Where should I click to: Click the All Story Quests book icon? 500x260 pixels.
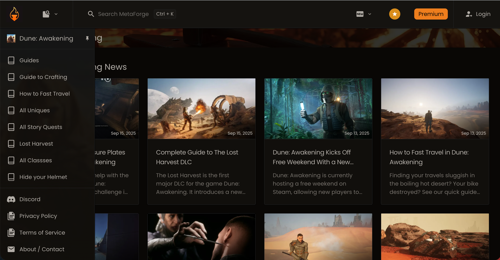11,127
